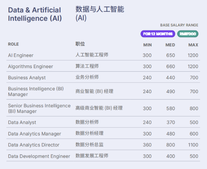Click the Data & Artificial Intelligence heading
207x169 pixels.
(x=35, y=14)
